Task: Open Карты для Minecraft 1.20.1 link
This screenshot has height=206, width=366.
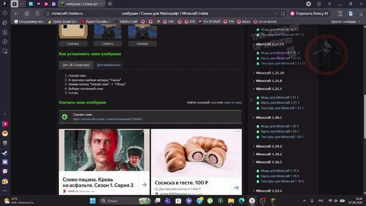Action: (x=280, y=132)
